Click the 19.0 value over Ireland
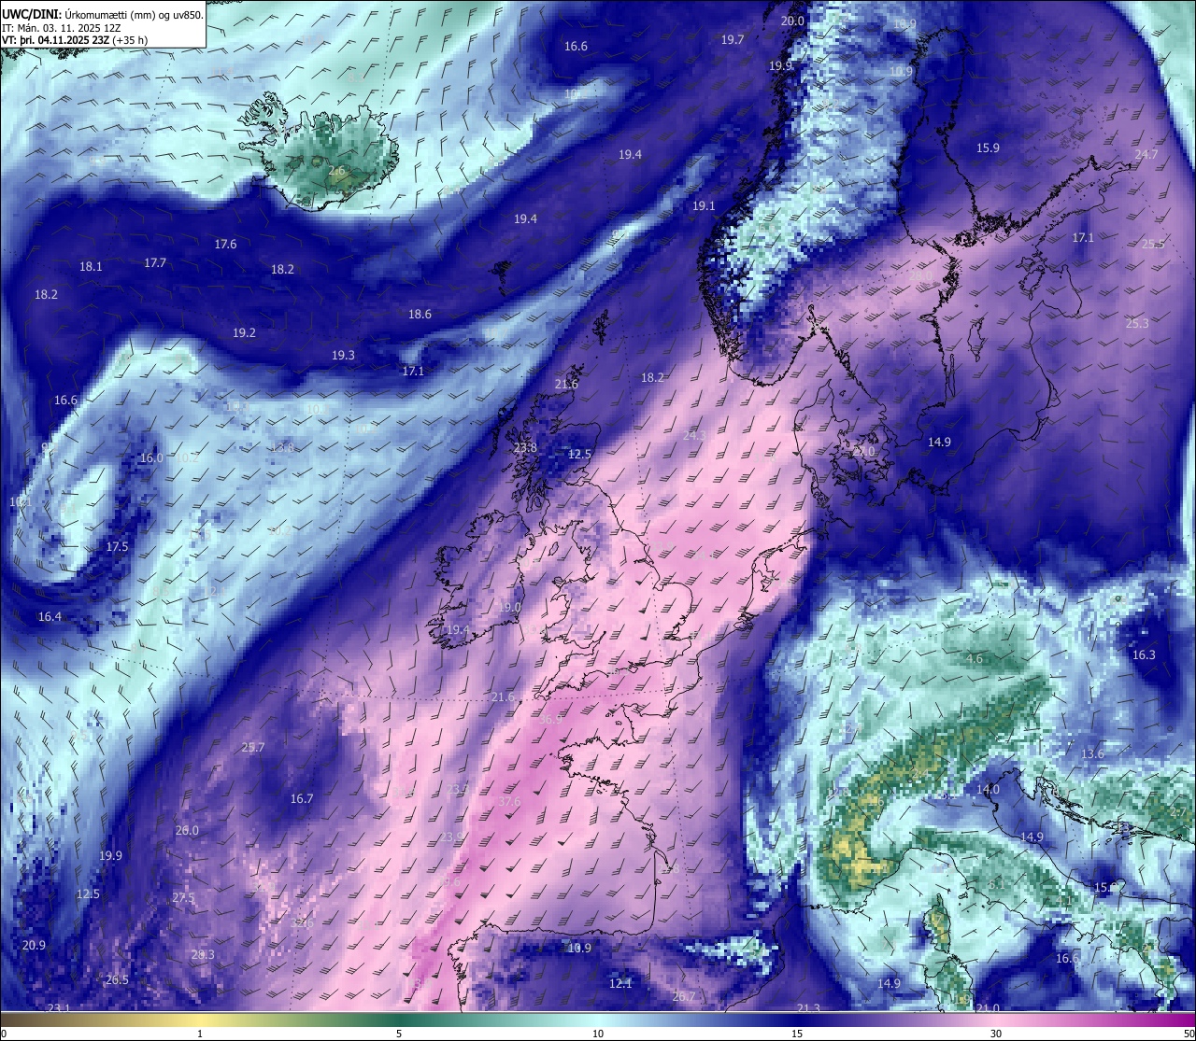The height and width of the screenshot is (1041, 1196). (x=509, y=607)
